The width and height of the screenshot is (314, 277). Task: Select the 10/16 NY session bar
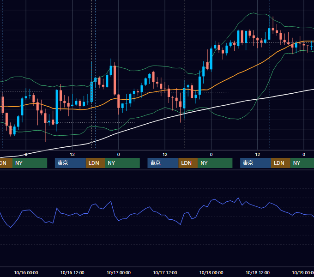click(122, 163)
